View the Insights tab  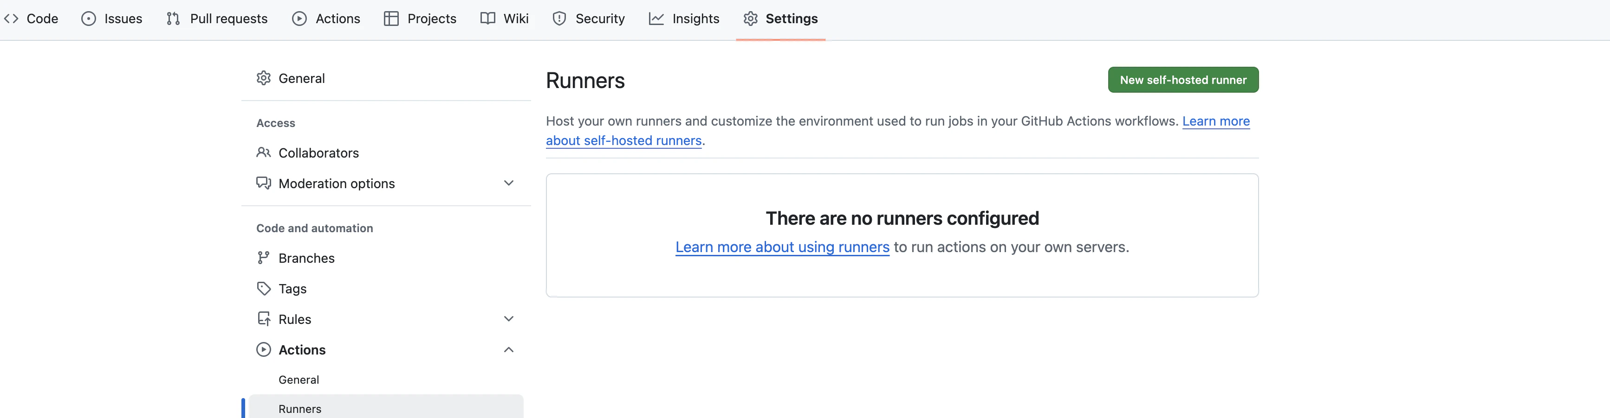684,19
